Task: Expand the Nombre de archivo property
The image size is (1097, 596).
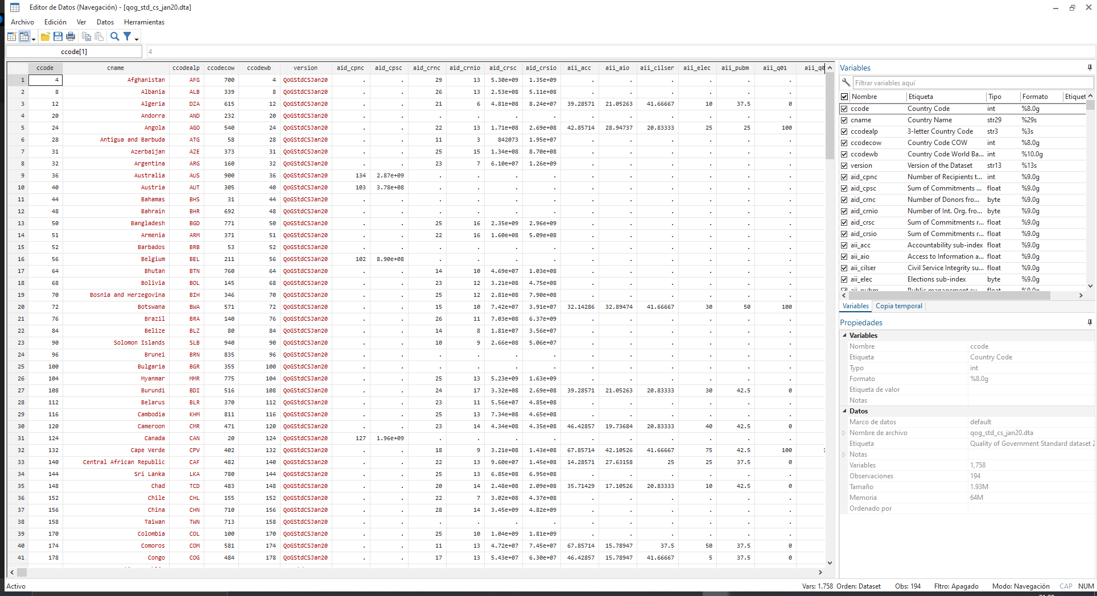Action: coord(844,433)
